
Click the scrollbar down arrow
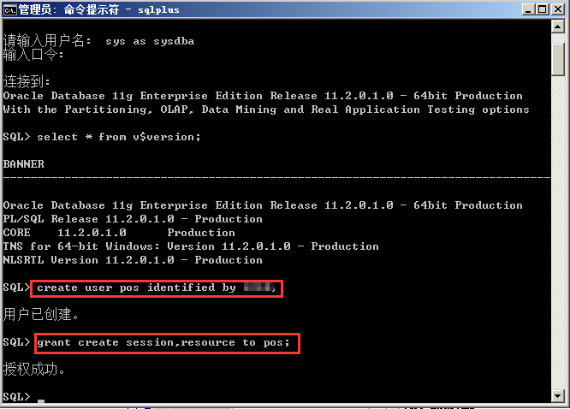pyautogui.click(x=558, y=397)
